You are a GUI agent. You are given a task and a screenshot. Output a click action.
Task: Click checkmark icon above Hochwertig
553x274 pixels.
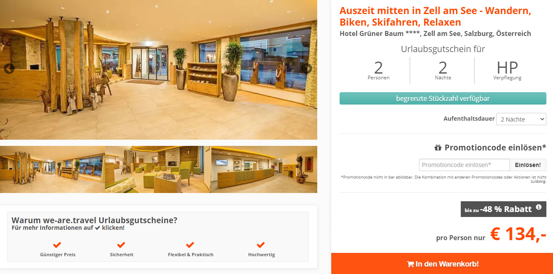261,245
